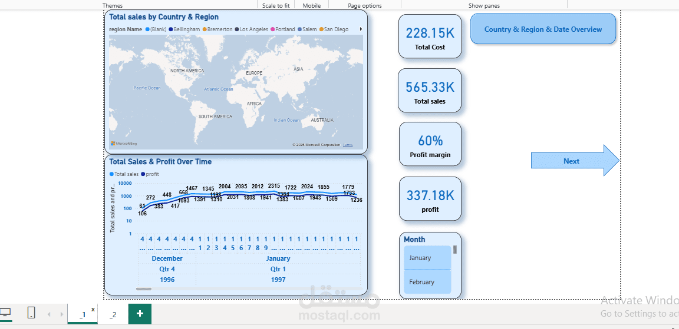Open Page options ribbon group
The image size is (679, 329).
[x=365, y=6]
